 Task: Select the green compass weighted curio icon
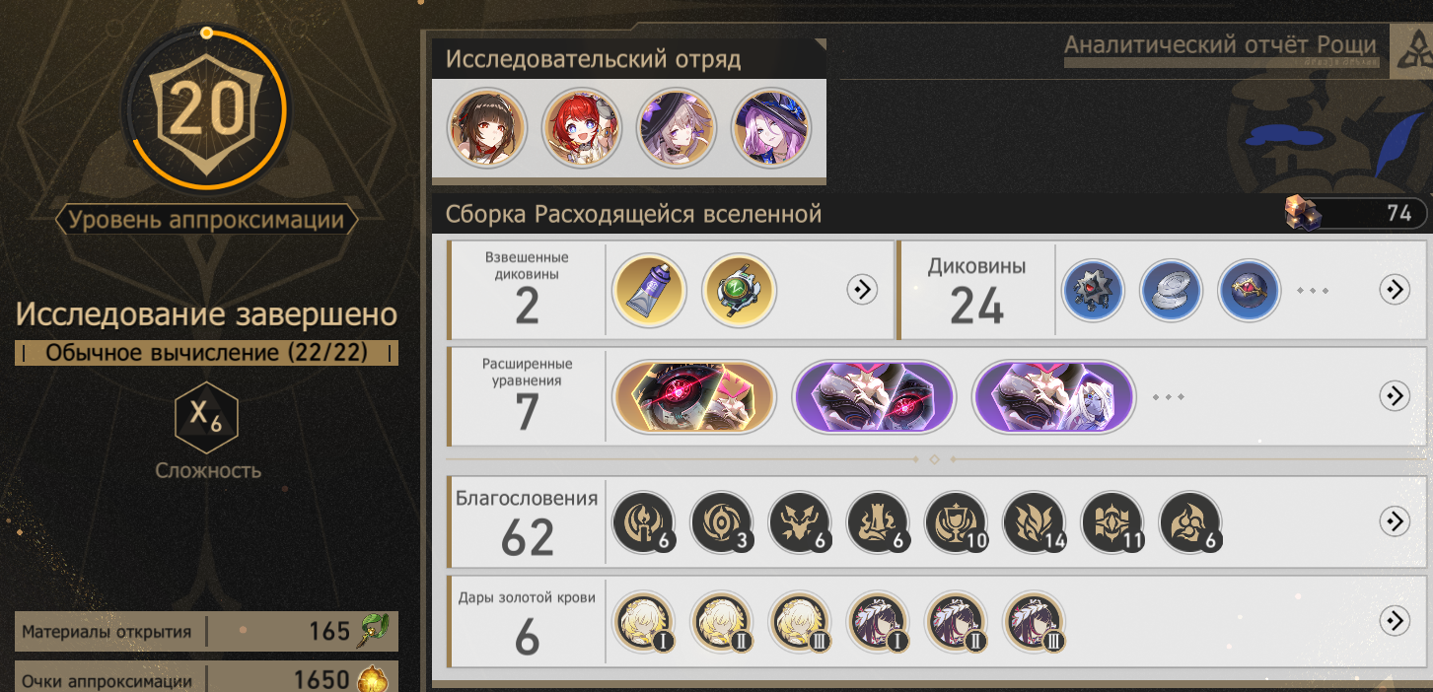(x=740, y=290)
